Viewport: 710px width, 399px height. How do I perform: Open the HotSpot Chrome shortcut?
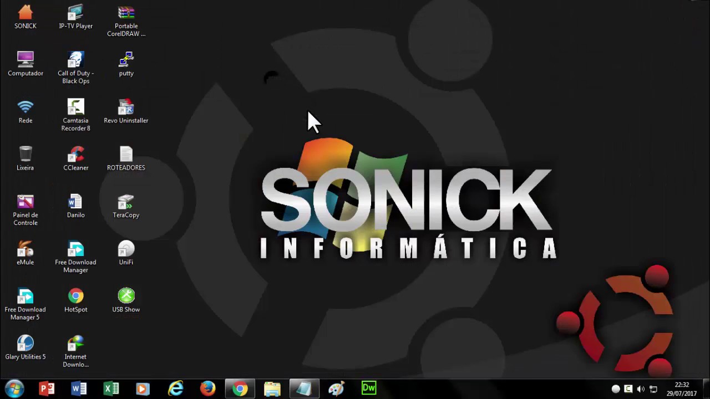tap(75, 300)
